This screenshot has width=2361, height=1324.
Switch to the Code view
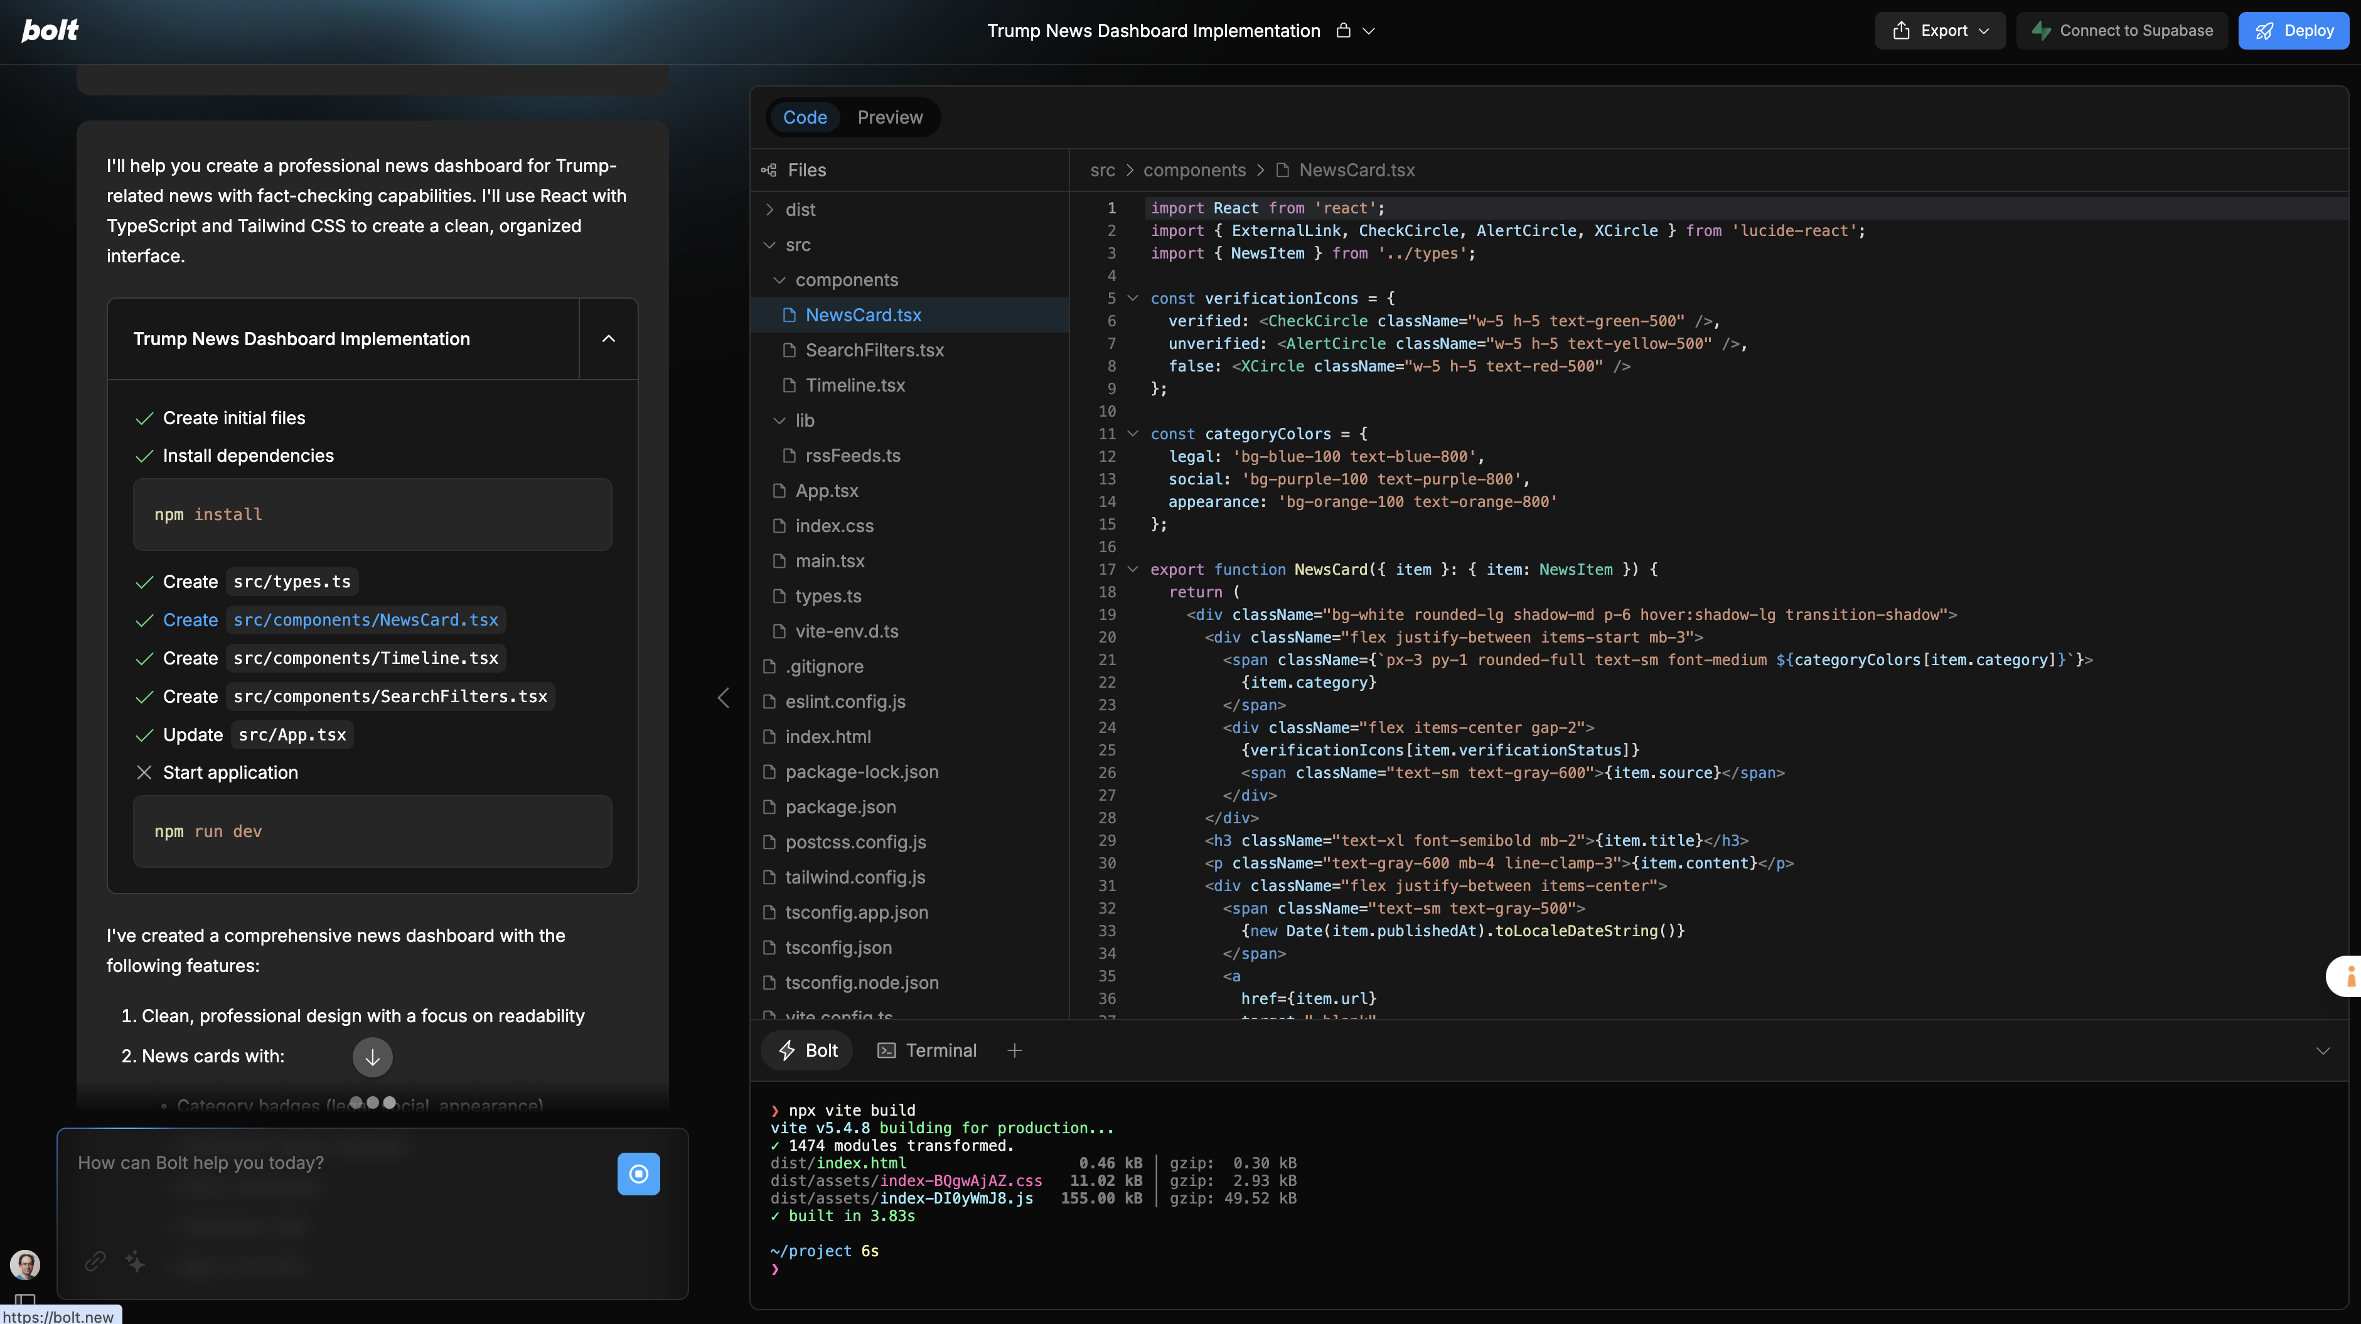point(805,117)
